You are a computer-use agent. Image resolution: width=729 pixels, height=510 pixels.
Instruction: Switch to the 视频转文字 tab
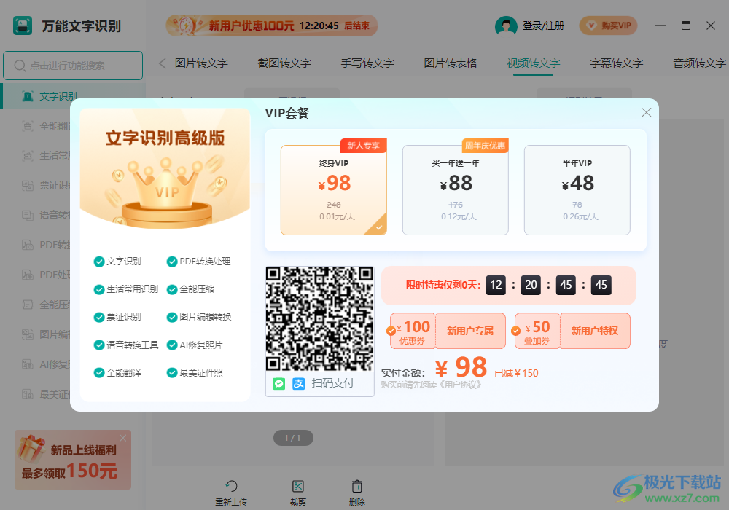pos(534,63)
